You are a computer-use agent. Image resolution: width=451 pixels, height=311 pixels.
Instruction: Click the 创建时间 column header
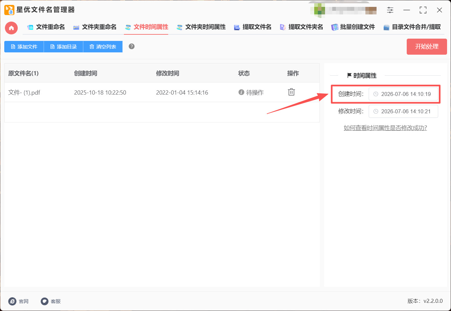86,73
